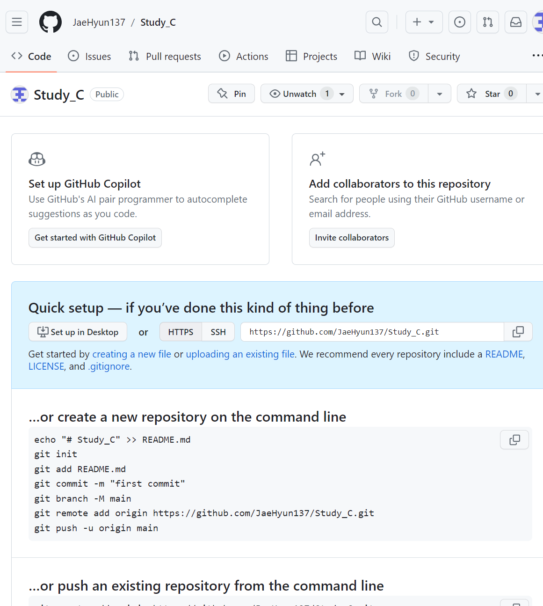543x606 pixels.
Task: Click Get started with GitHub Copilot
Action: point(95,238)
